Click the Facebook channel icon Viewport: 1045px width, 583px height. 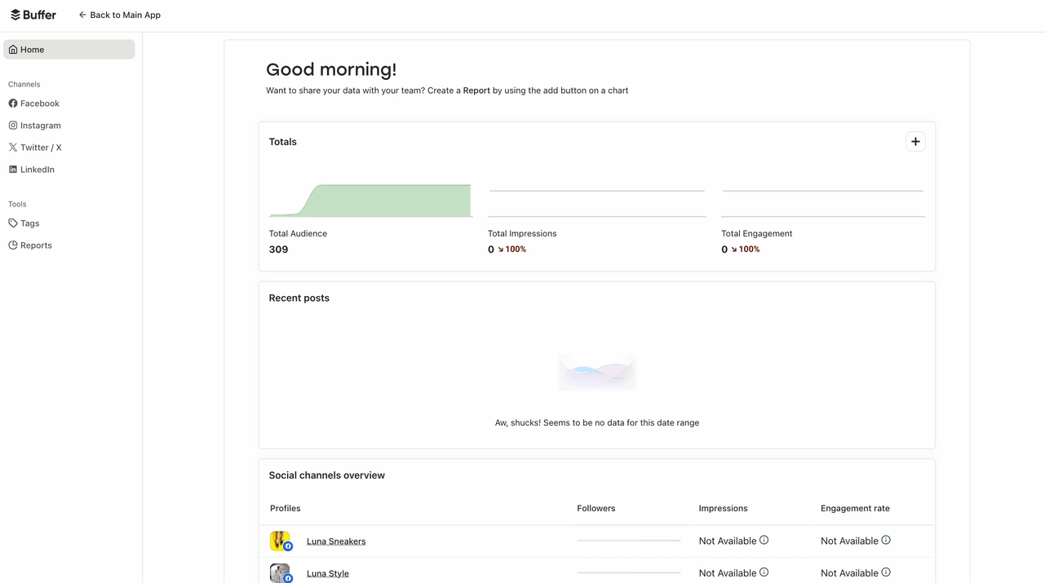click(x=13, y=104)
